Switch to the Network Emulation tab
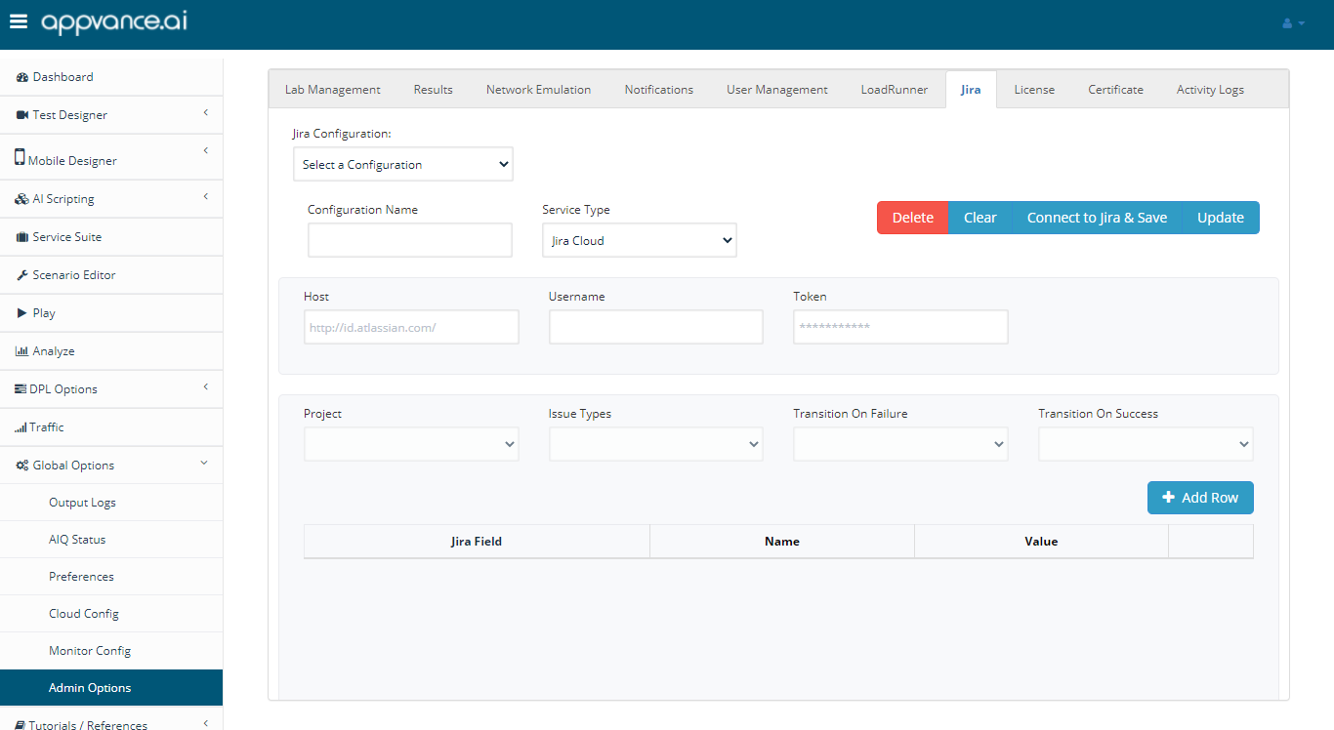This screenshot has width=1334, height=730. 538,90
